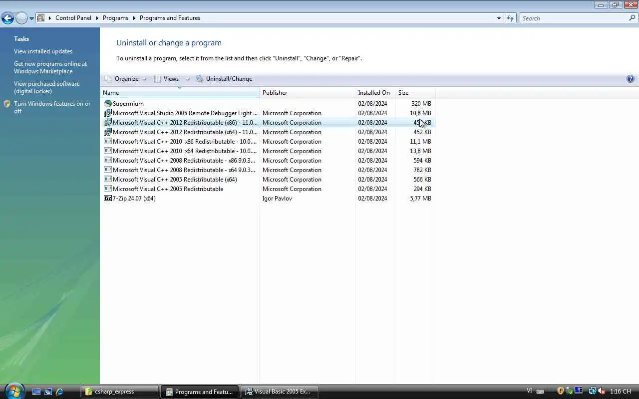The height and width of the screenshot is (399, 639).
Task: Click the Visual C++ 2008 Redistributable x64 icon
Action: point(108,170)
